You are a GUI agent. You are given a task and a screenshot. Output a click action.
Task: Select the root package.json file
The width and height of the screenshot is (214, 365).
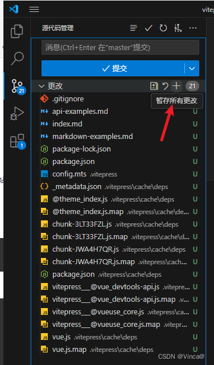point(118,162)
